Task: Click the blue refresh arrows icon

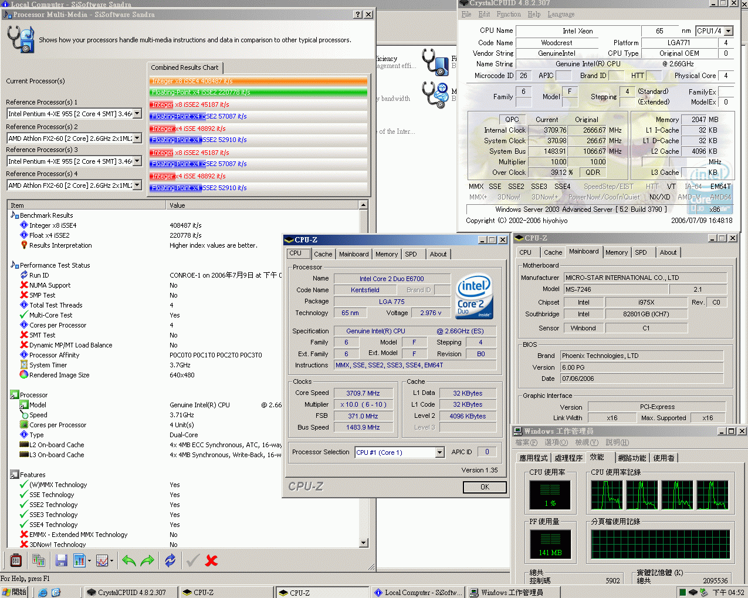Action: coord(170,560)
